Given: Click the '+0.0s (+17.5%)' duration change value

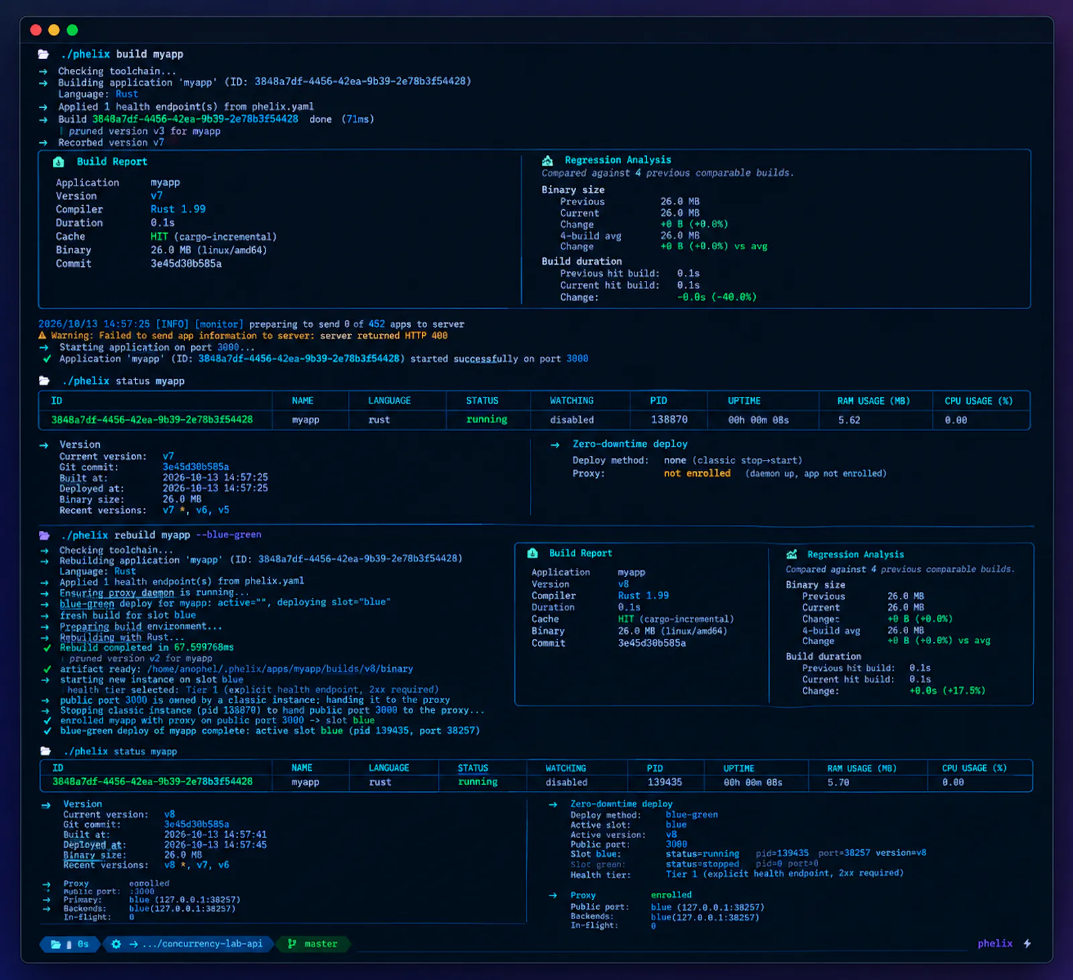Looking at the screenshot, I should [948, 690].
